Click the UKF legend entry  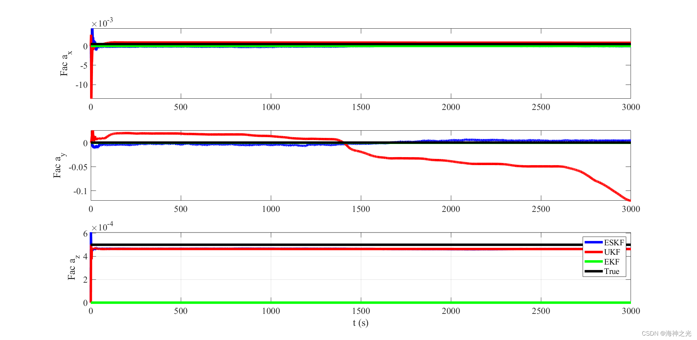click(603, 252)
